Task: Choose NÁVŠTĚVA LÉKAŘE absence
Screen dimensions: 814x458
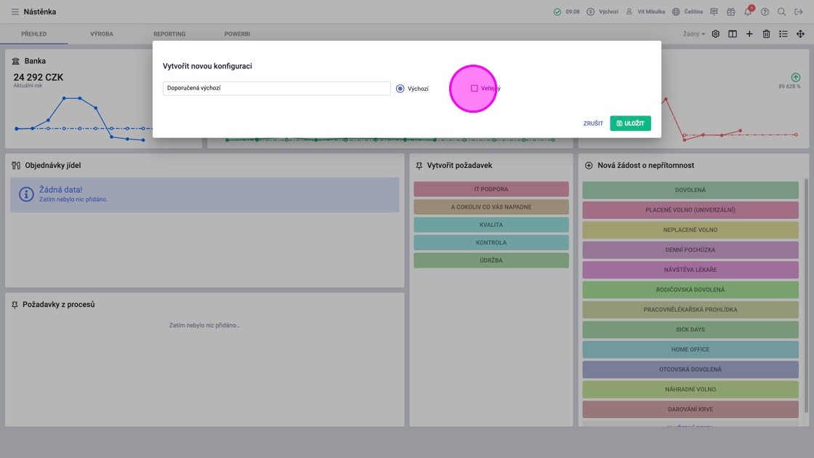Action: click(x=690, y=270)
